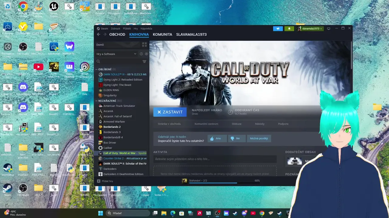Open the downloads status Stahování – 2/2
Viewport: 389px width, 218px height.
[x=198, y=180]
